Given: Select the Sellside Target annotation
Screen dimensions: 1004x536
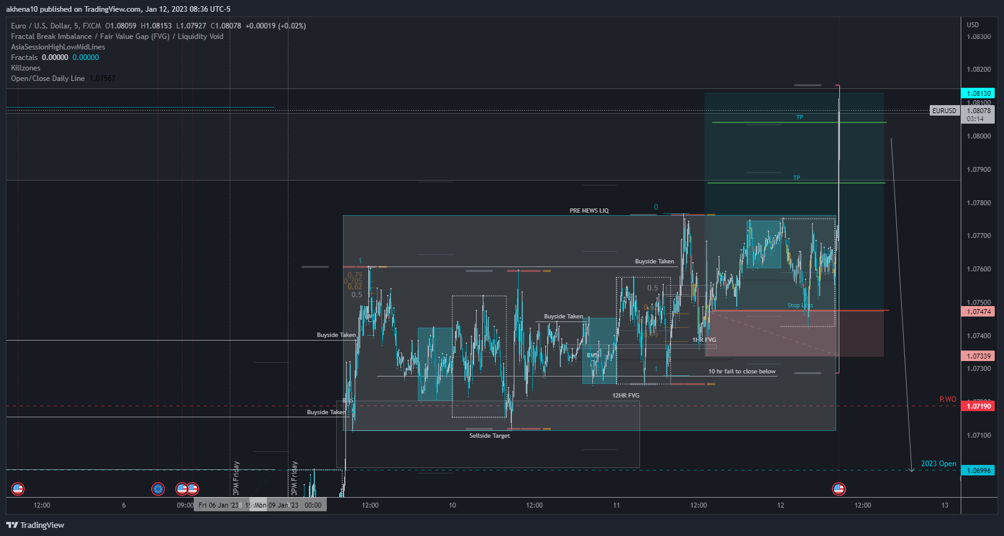Looking at the screenshot, I should pyautogui.click(x=490, y=436).
